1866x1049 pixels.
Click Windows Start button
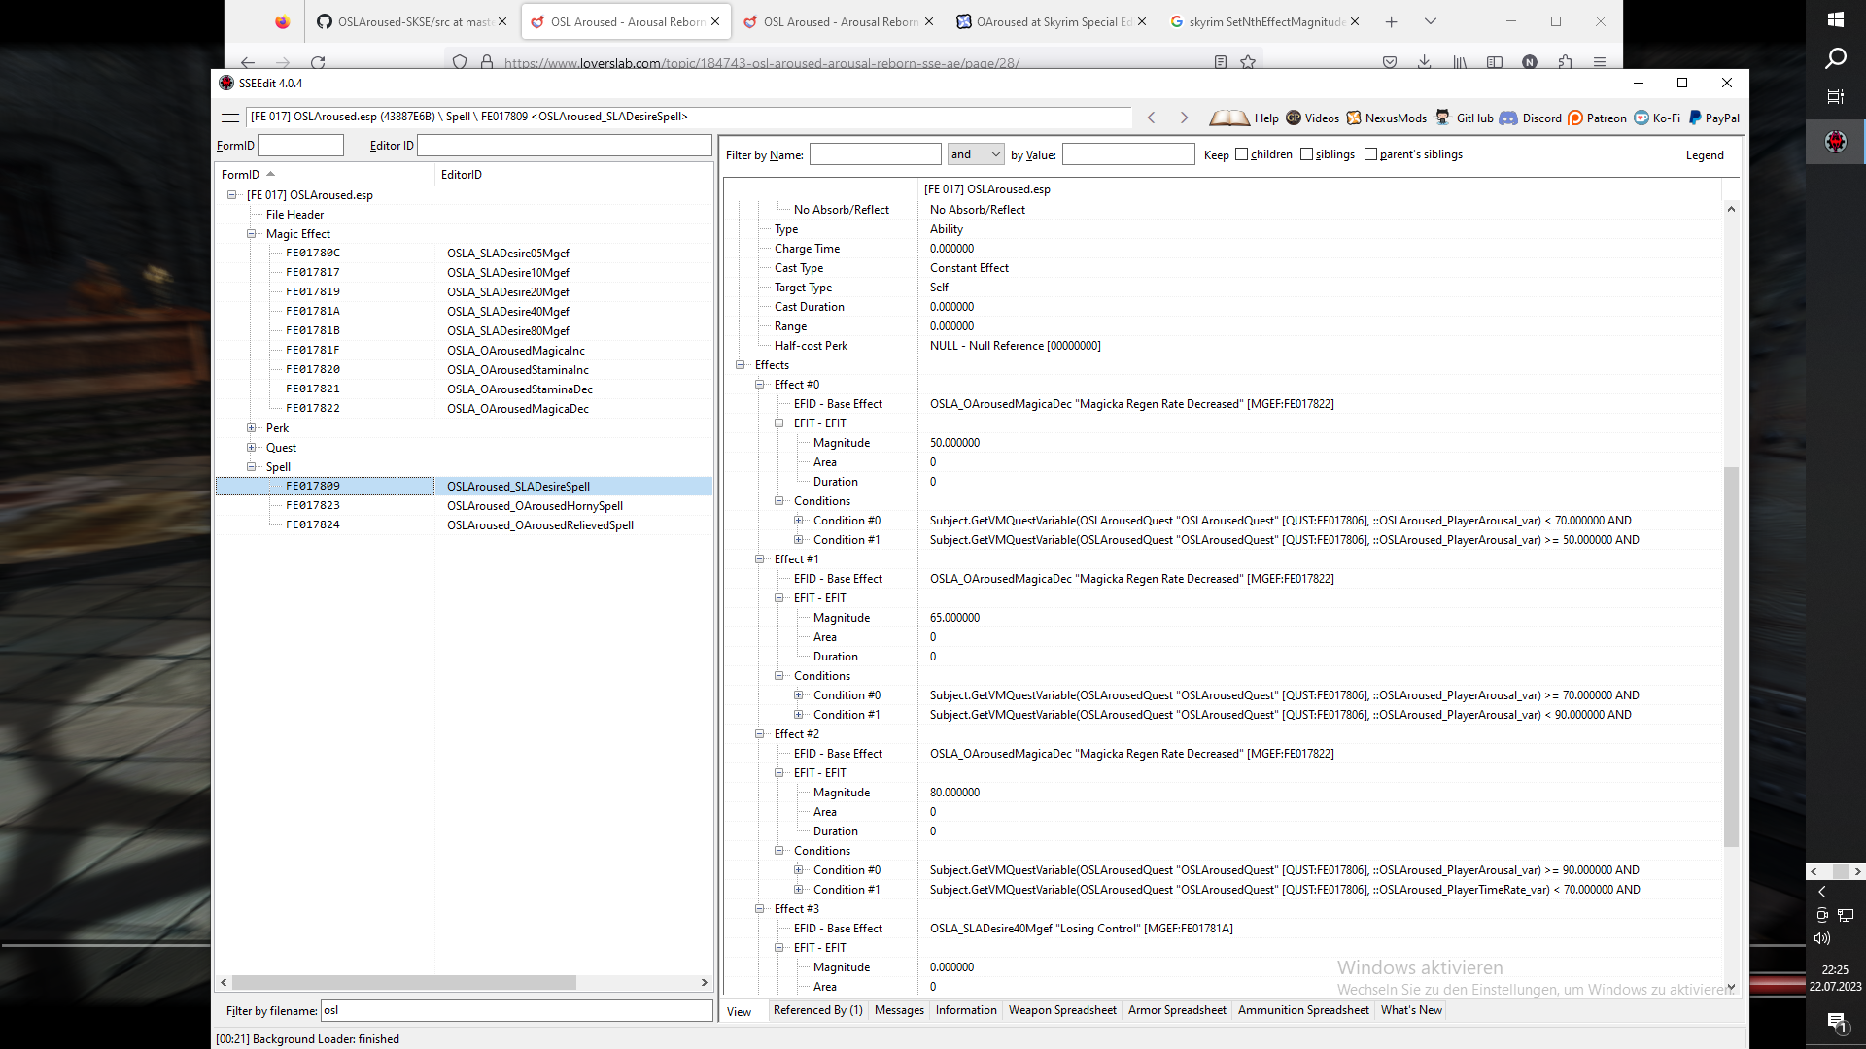click(1835, 19)
